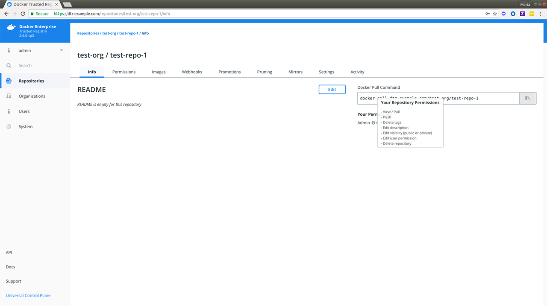The image size is (547, 306).
Task: Copy the Docker pull command
Action: click(x=527, y=98)
